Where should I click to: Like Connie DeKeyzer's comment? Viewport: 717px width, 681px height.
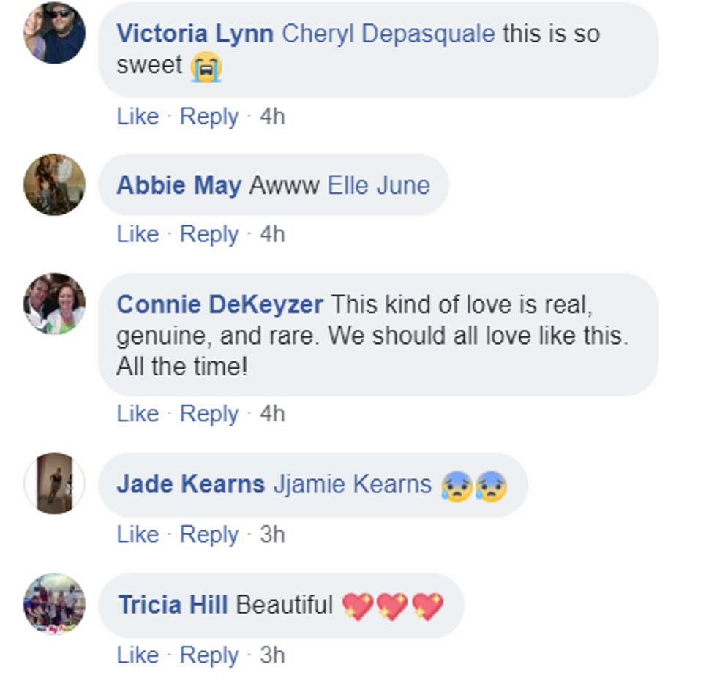click(138, 414)
